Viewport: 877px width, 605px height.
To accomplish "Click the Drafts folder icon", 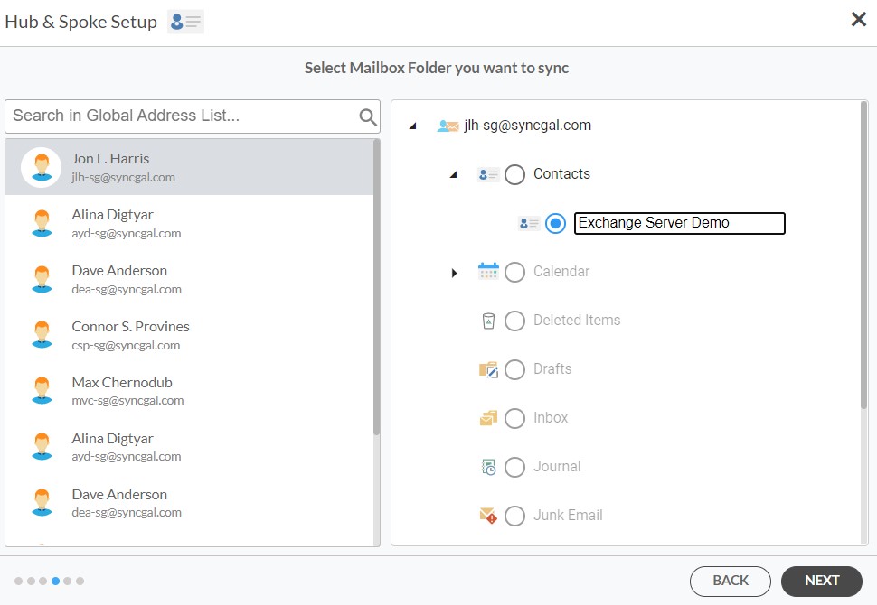I will (488, 369).
